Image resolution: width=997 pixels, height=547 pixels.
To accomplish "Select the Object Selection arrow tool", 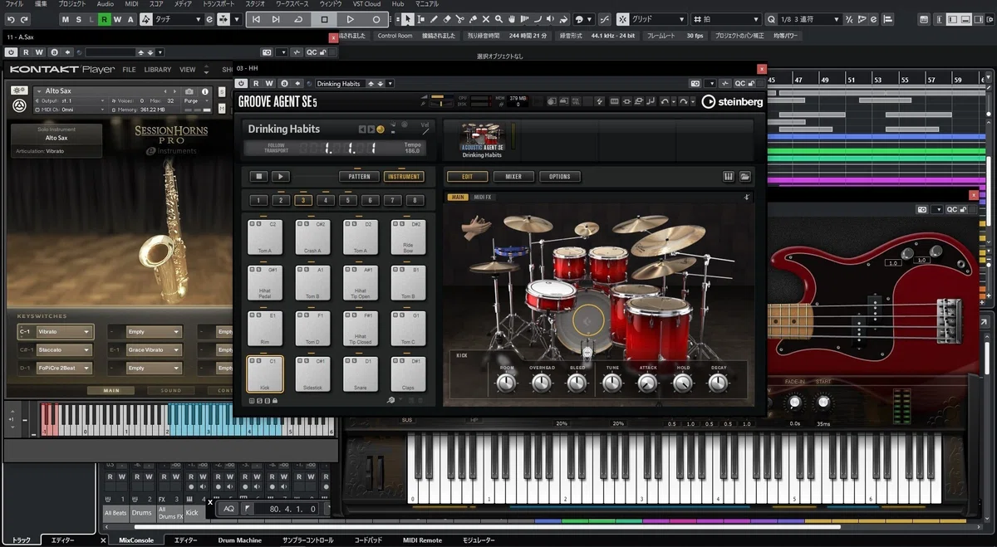I will point(409,19).
